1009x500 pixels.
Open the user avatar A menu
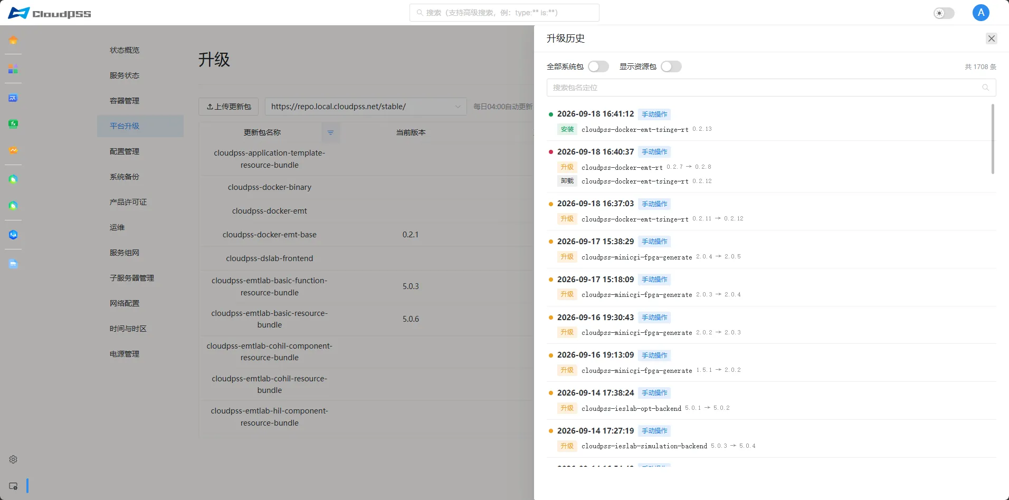pyautogui.click(x=981, y=13)
